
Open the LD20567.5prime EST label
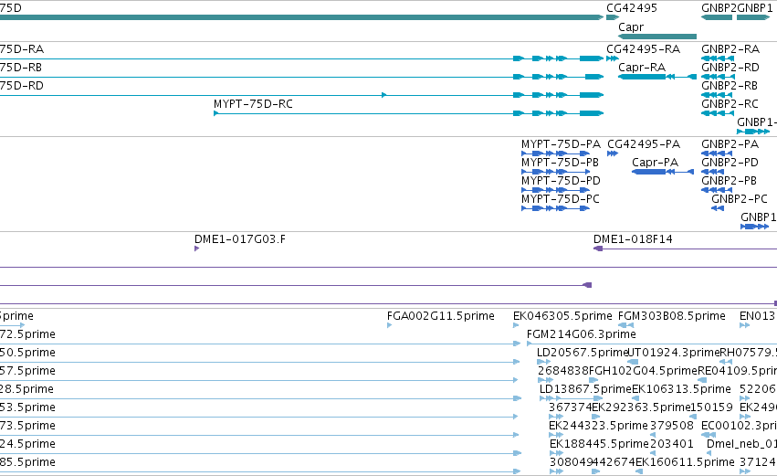point(583,353)
